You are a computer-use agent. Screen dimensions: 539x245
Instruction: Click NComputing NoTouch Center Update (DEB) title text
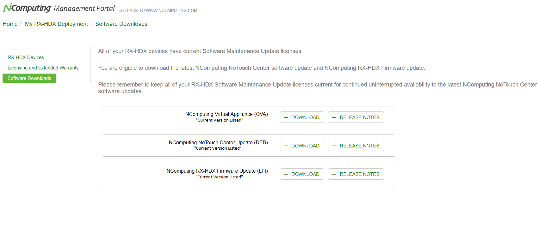point(218,142)
